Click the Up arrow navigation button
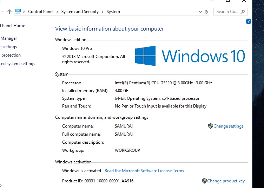The width and height of the screenshot is (264, 188). [x=9, y=12]
